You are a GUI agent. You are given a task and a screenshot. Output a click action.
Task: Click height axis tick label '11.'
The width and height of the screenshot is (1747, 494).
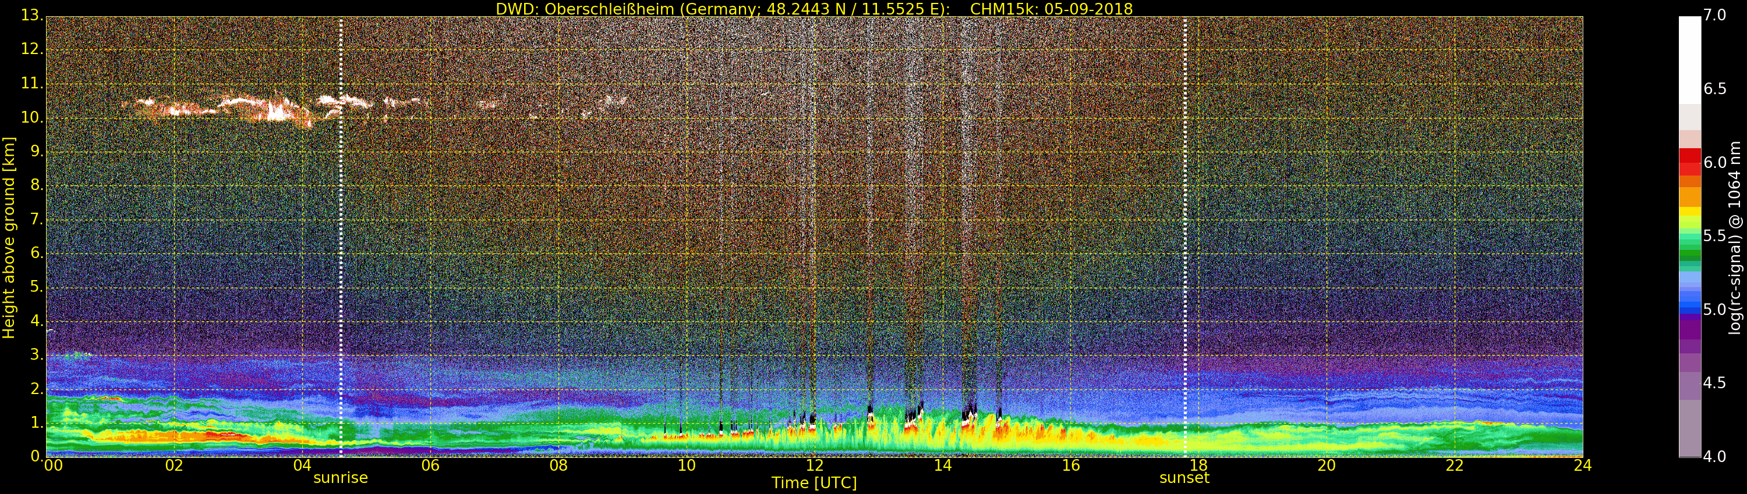[x=32, y=83]
